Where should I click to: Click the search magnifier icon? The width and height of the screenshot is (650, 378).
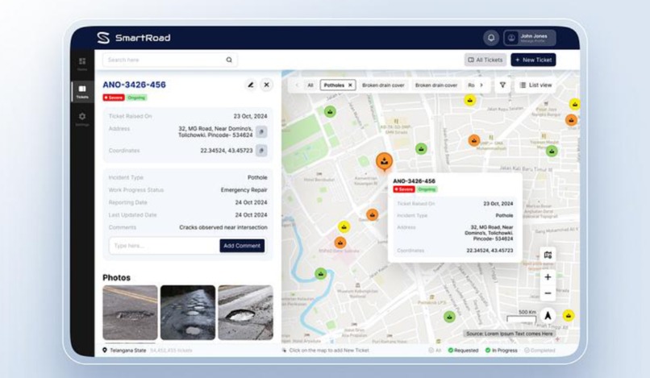pyautogui.click(x=229, y=60)
